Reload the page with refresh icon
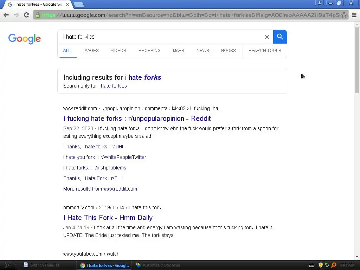This screenshot has height=270, width=360. click(26, 15)
